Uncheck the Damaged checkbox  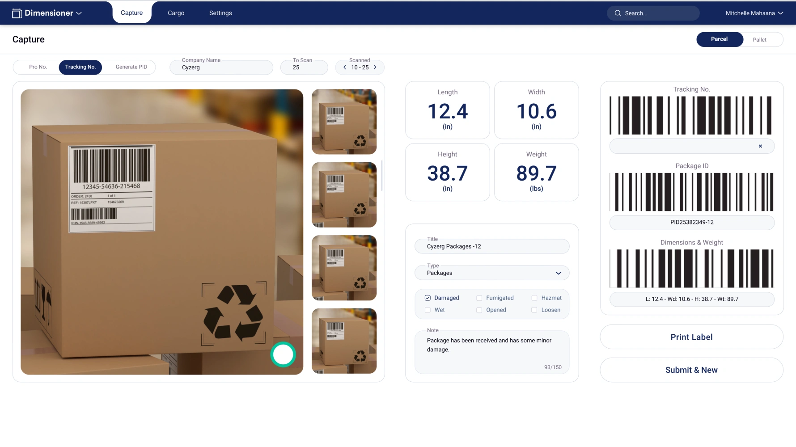[428, 298]
